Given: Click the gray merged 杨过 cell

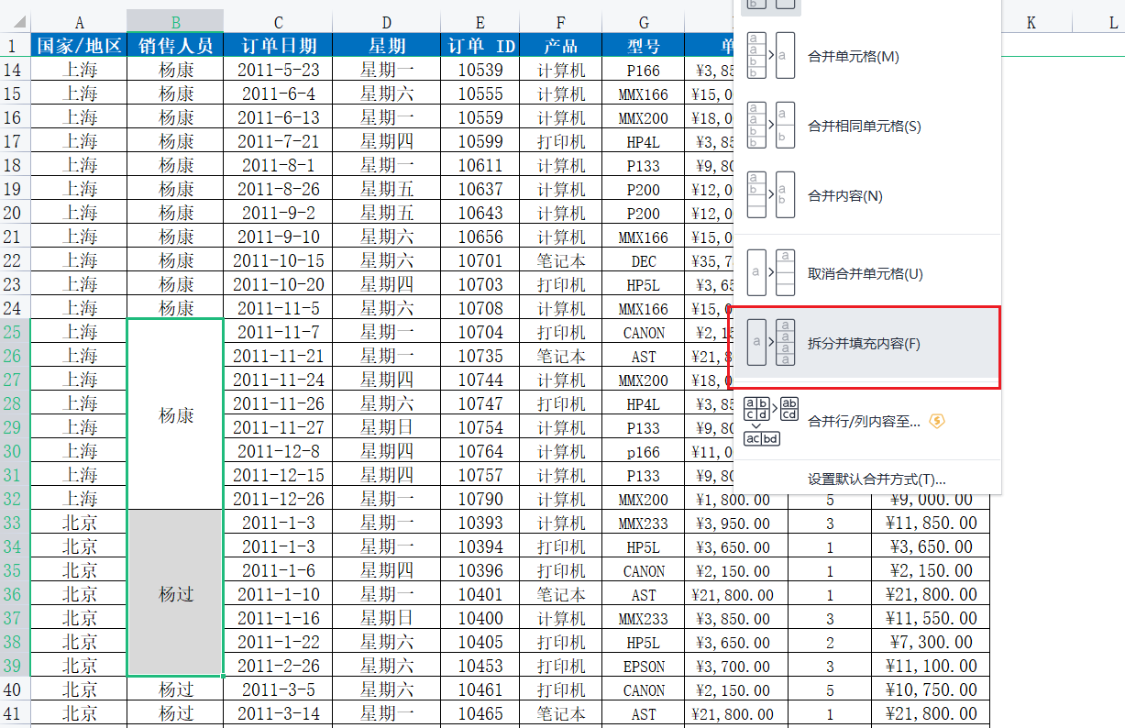Looking at the screenshot, I should [x=175, y=593].
